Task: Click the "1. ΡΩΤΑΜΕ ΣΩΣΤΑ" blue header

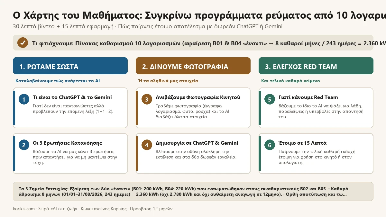Action: coord(70,66)
